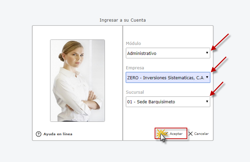Expand the Módulo dropdown arrow
The height and width of the screenshot is (162, 250).
[x=207, y=53]
